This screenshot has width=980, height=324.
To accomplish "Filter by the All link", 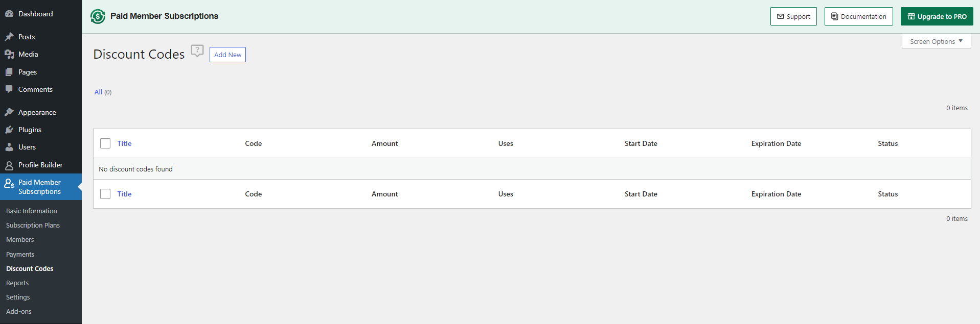I will coord(98,92).
